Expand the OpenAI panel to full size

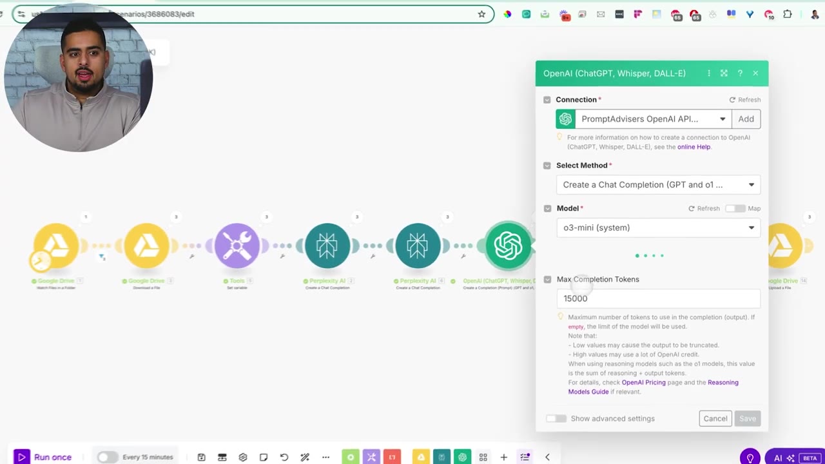pyautogui.click(x=724, y=73)
